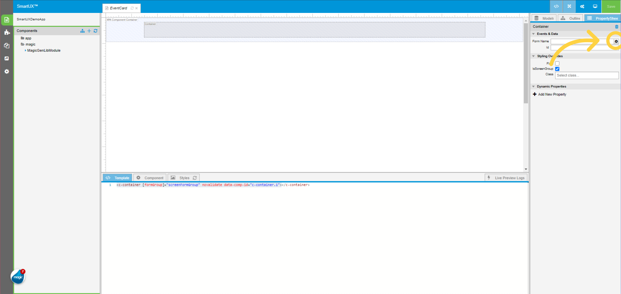Select the Container element on the canvas
This screenshot has height=294, width=621.
tap(314, 30)
